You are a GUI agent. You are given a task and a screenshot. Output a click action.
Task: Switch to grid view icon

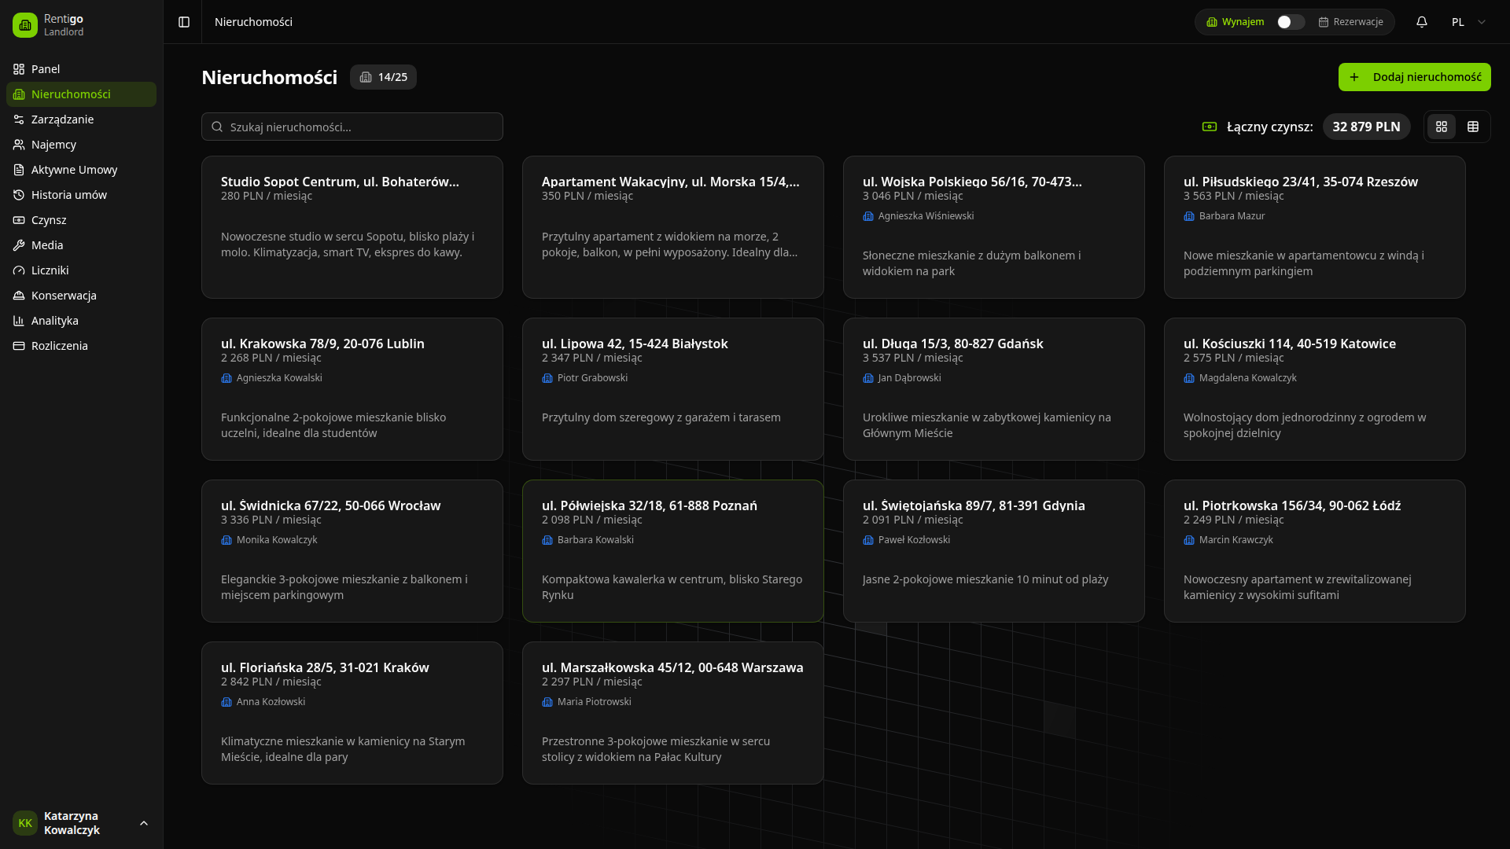tap(1442, 127)
